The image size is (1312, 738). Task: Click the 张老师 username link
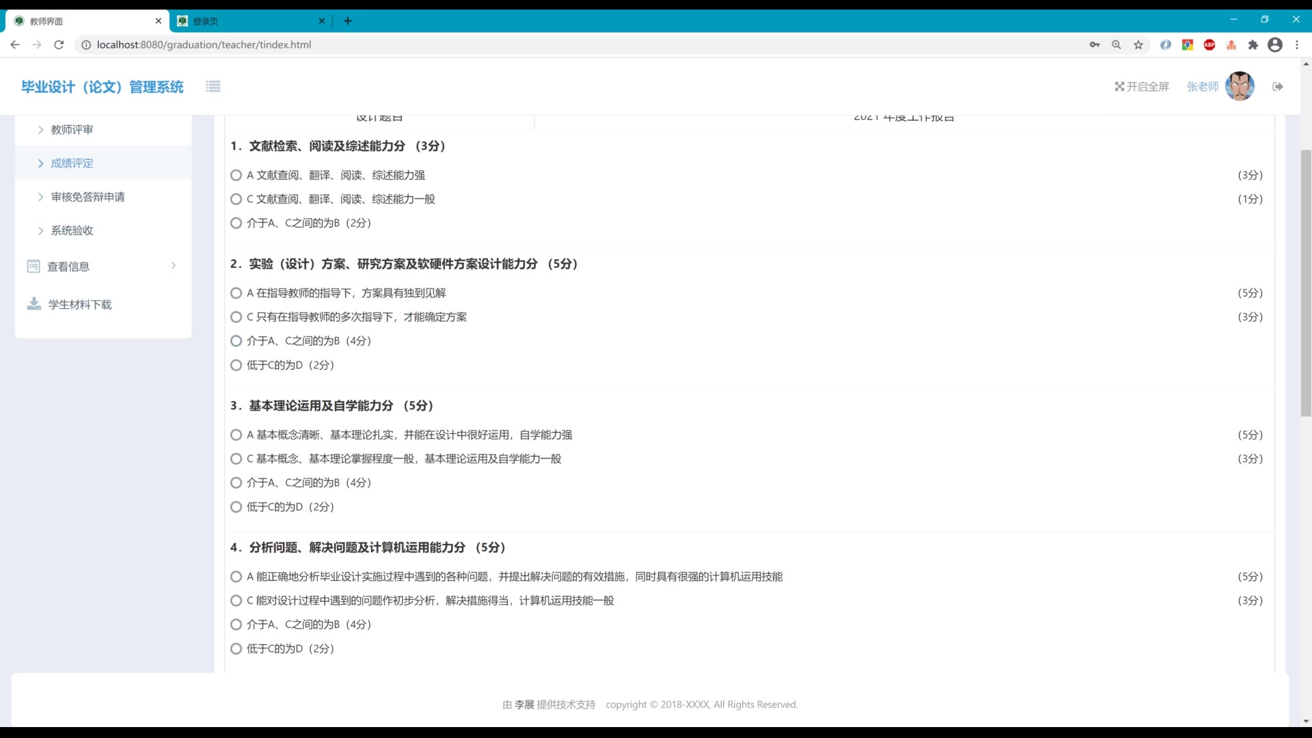pyautogui.click(x=1202, y=87)
